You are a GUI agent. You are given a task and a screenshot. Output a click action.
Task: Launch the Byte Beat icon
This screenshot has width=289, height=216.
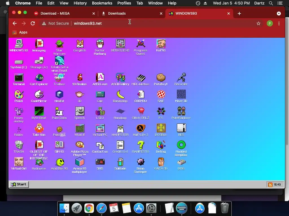pyautogui.click(x=39, y=113)
